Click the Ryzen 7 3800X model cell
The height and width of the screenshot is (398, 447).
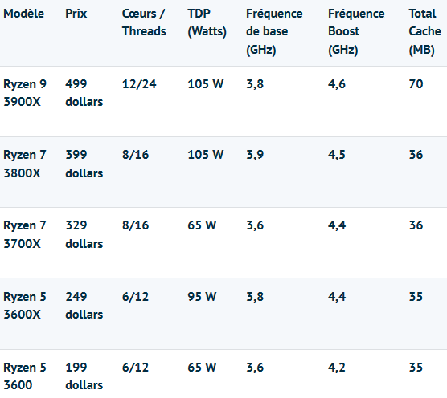[25, 164]
